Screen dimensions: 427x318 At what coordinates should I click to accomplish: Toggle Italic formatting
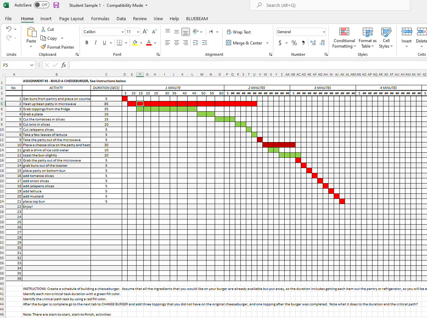point(95,43)
